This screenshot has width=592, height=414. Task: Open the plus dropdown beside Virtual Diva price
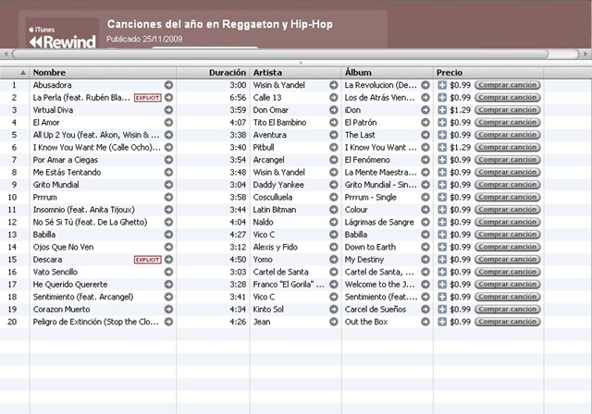coord(442,110)
